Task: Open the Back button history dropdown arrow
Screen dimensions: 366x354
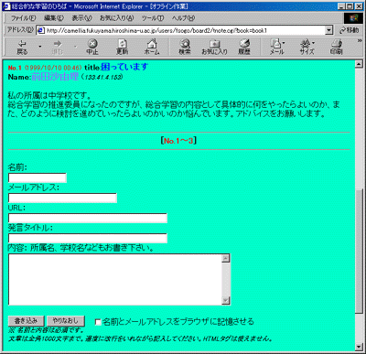Action: 39,47
